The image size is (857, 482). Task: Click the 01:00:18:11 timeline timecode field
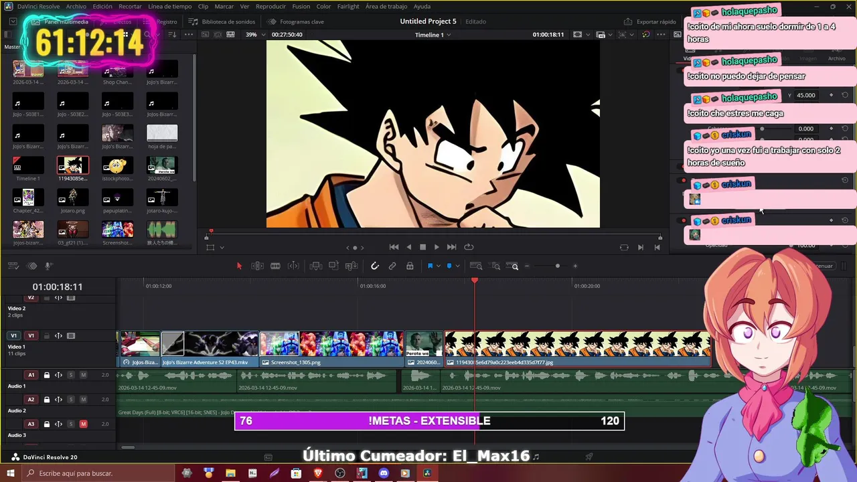pos(58,287)
